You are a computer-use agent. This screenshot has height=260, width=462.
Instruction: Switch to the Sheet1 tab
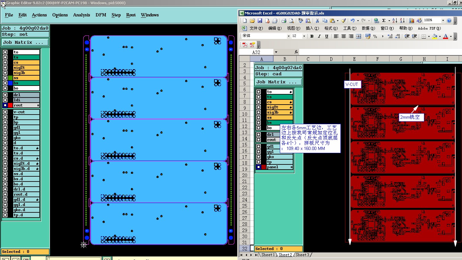click(268, 255)
